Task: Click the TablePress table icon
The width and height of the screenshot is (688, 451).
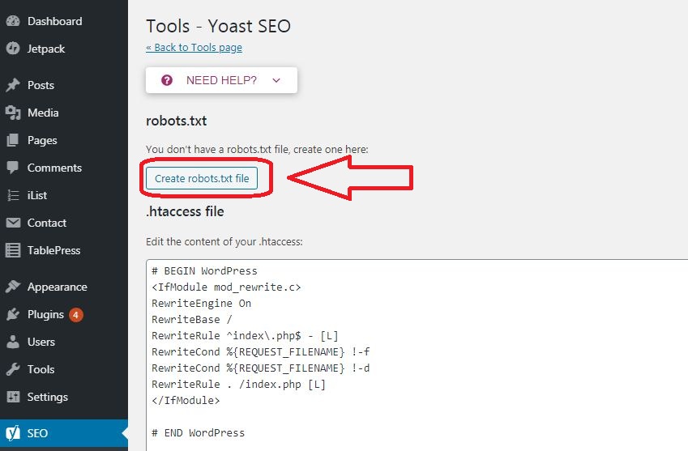Action: pyautogui.click(x=13, y=250)
